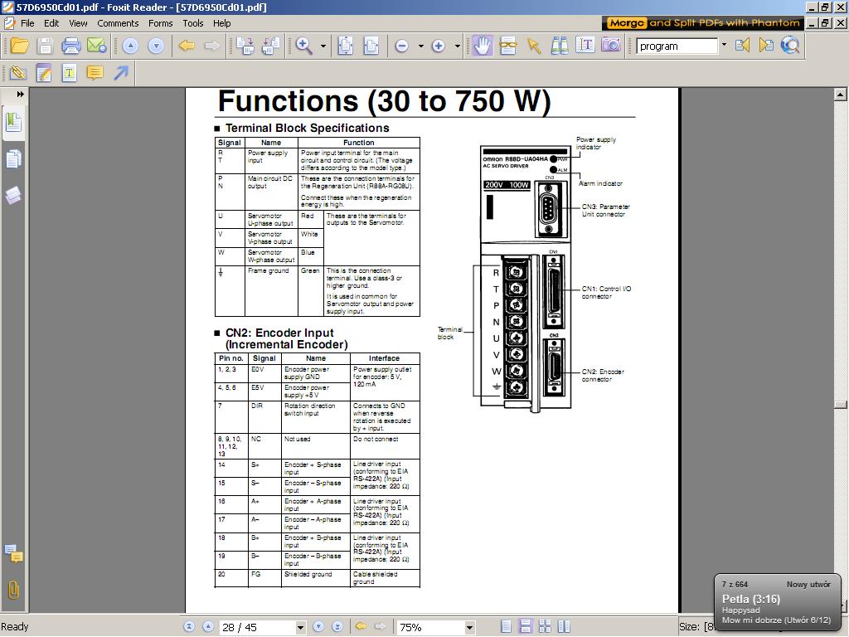The image size is (849, 637).
Task: Click the Merge and Split PDFs banner
Action: point(703,22)
